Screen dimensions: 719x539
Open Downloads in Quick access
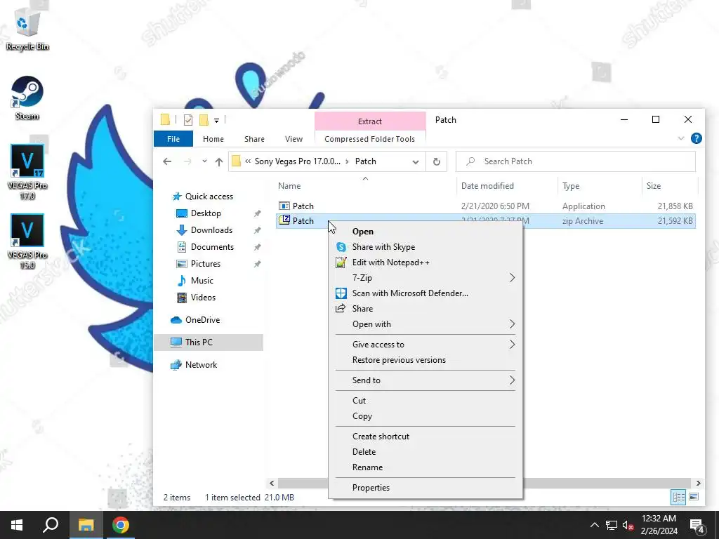(211, 230)
